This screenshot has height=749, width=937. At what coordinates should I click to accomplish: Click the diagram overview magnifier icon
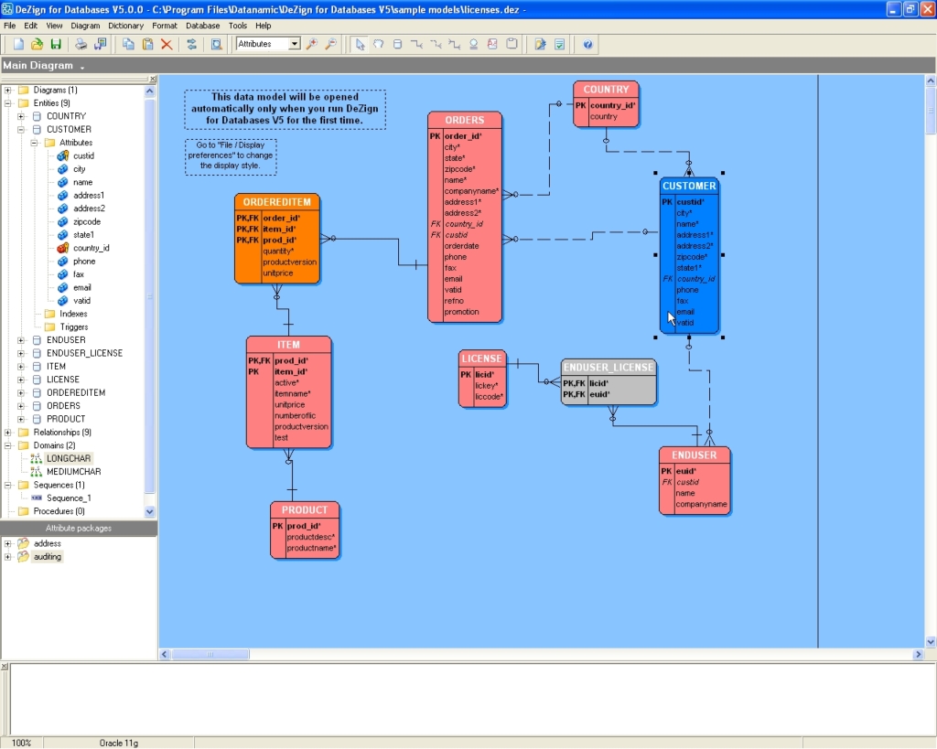pos(216,44)
